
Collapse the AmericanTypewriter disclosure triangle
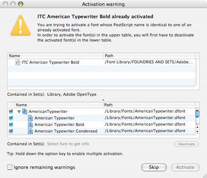(x=19, y=112)
